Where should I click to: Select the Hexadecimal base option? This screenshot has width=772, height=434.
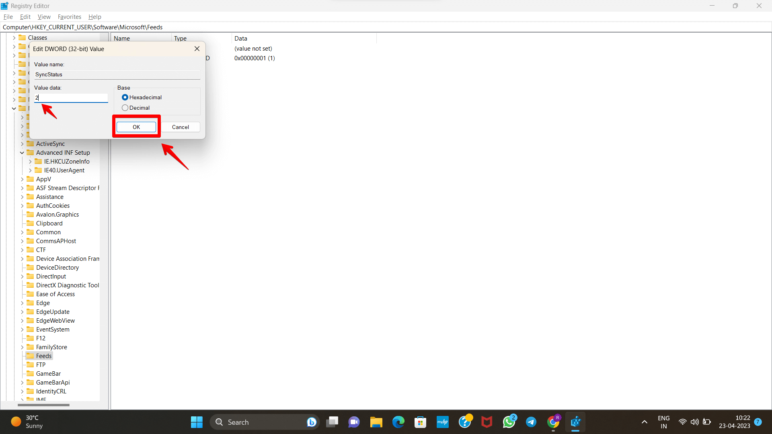[125, 97]
